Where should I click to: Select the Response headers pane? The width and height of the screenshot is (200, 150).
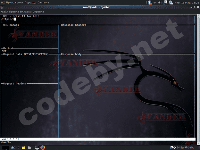pyautogui.click(x=127, y=39)
